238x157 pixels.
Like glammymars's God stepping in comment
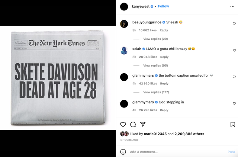[x=234, y=103]
